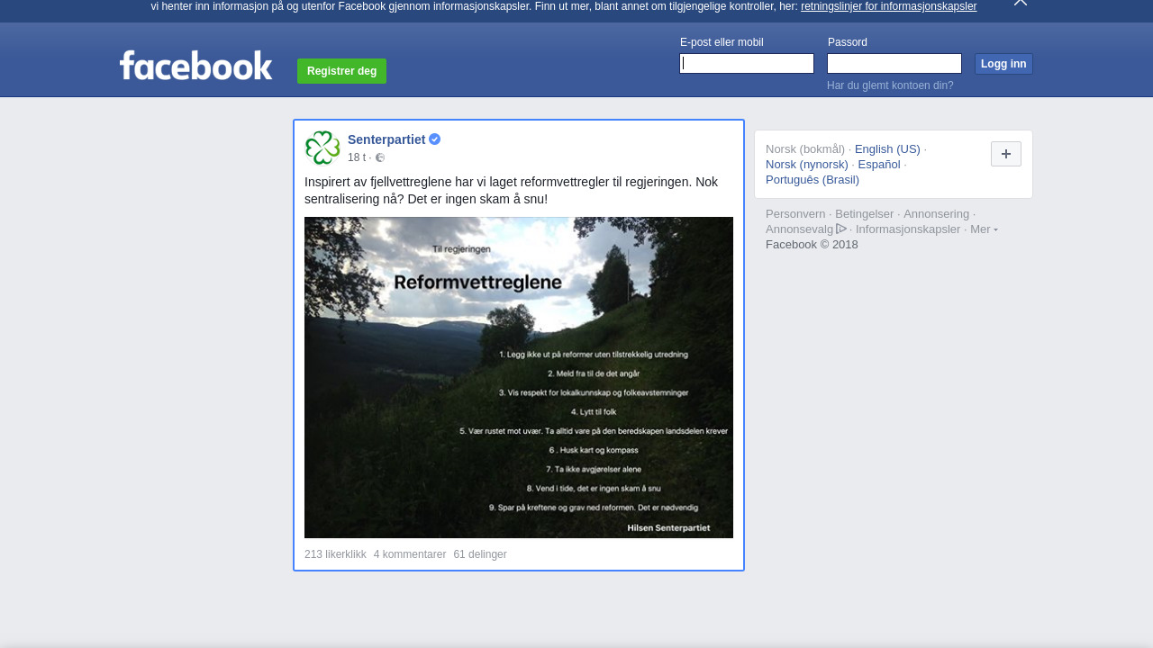Screen dimensions: 1153x648
Task: View the 213 likerklikk count
Action: (x=335, y=554)
